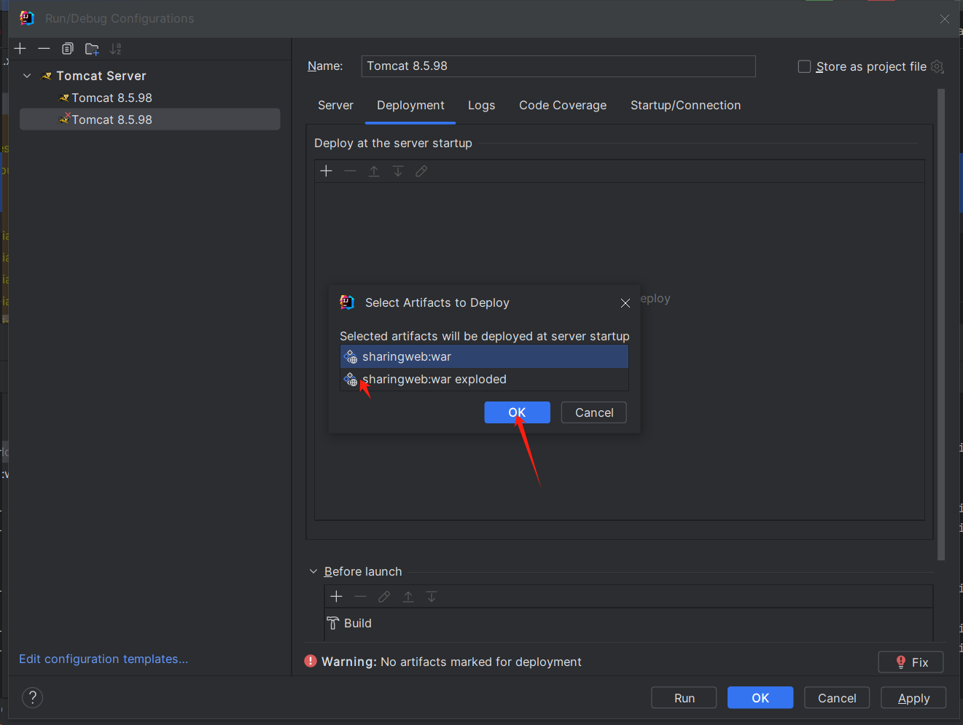Copy the selected run configuration
Screen dimensions: 963x725
tap(68, 49)
